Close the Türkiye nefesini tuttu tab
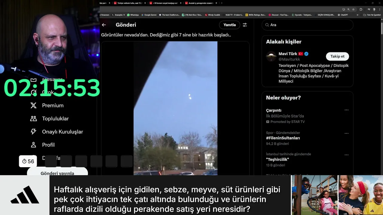The image size is (383, 215). [x=145, y=3]
